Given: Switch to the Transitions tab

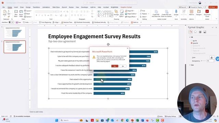Looking at the screenshot, I should (36, 7).
